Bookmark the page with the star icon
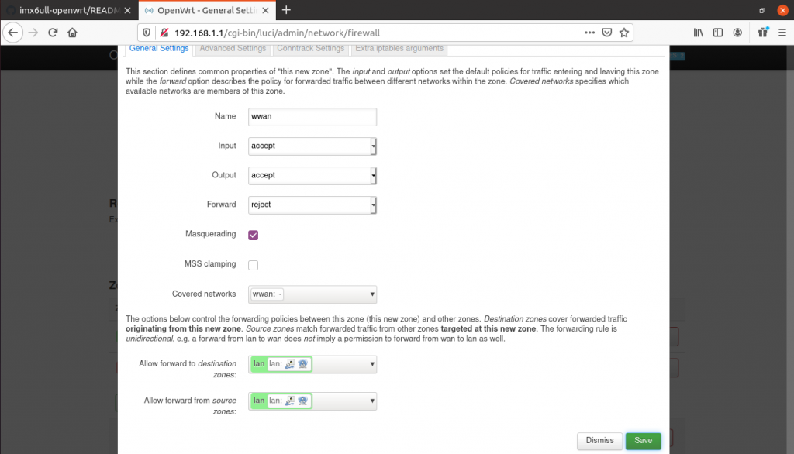Image resolution: width=794 pixels, height=454 pixels. [624, 33]
